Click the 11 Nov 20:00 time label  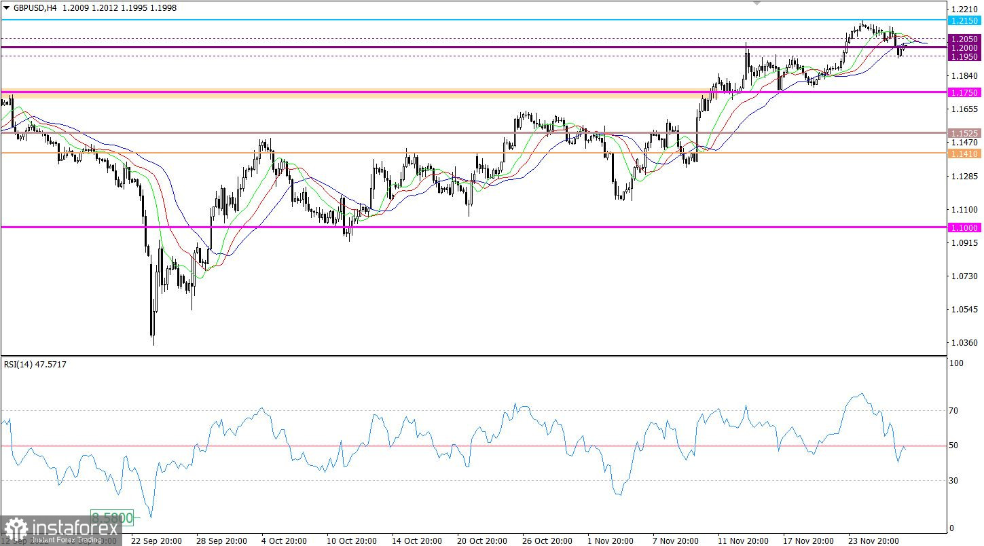[744, 541]
